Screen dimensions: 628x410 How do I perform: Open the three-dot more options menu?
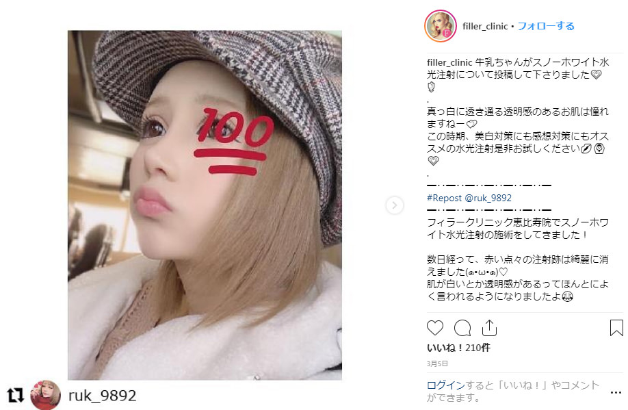(x=616, y=392)
